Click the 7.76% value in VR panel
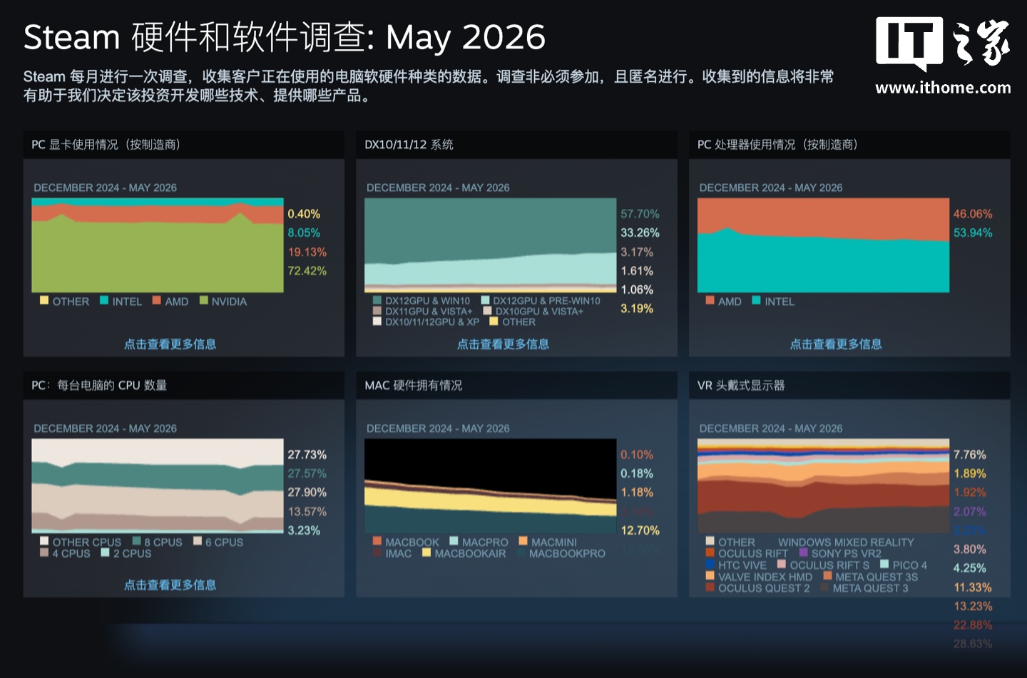Screen dimensions: 1027x678 coord(970,455)
